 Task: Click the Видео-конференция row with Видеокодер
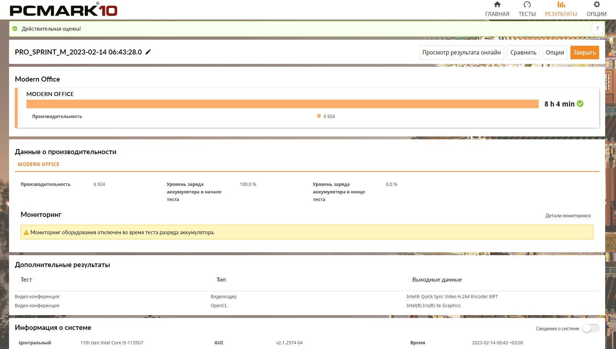tap(37, 297)
